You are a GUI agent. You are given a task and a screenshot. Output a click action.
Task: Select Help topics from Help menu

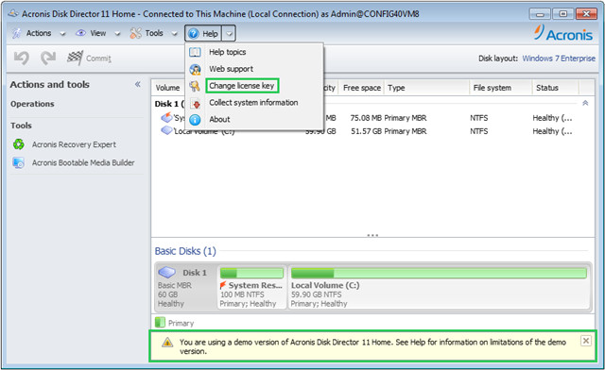click(x=227, y=52)
